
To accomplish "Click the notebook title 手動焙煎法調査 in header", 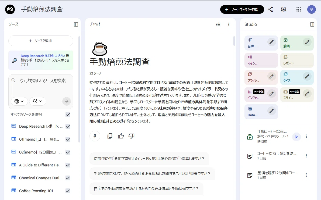I will pos(42,9).
